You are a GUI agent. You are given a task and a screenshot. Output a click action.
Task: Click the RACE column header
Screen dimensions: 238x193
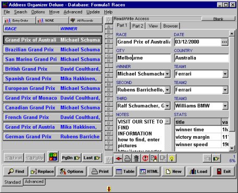31,29
